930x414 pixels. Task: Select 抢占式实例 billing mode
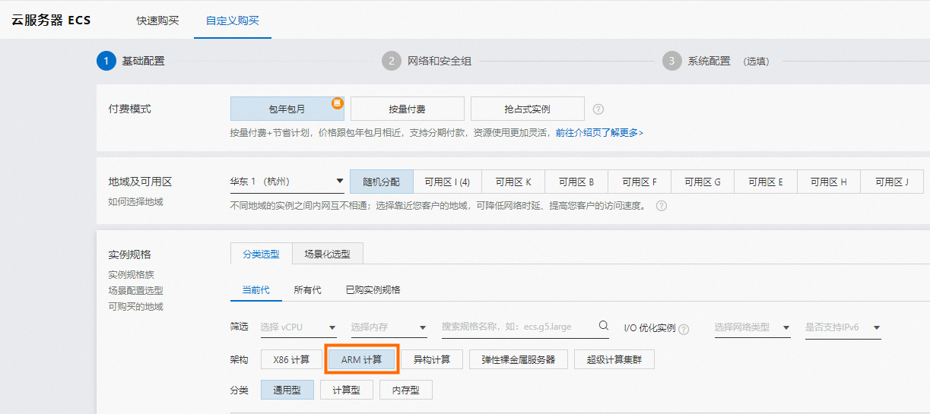point(528,109)
